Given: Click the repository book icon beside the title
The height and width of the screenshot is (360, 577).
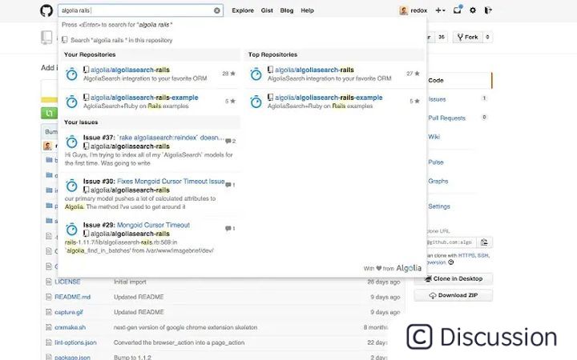Looking at the screenshot, I should [x=46, y=38].
